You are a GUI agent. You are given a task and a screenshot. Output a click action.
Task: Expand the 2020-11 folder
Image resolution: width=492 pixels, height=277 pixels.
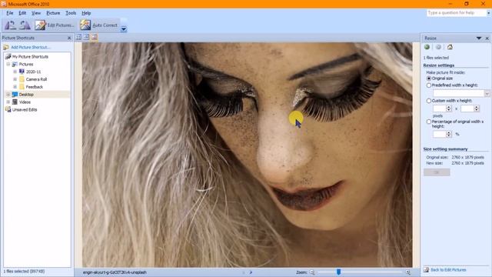pos(15,72)
